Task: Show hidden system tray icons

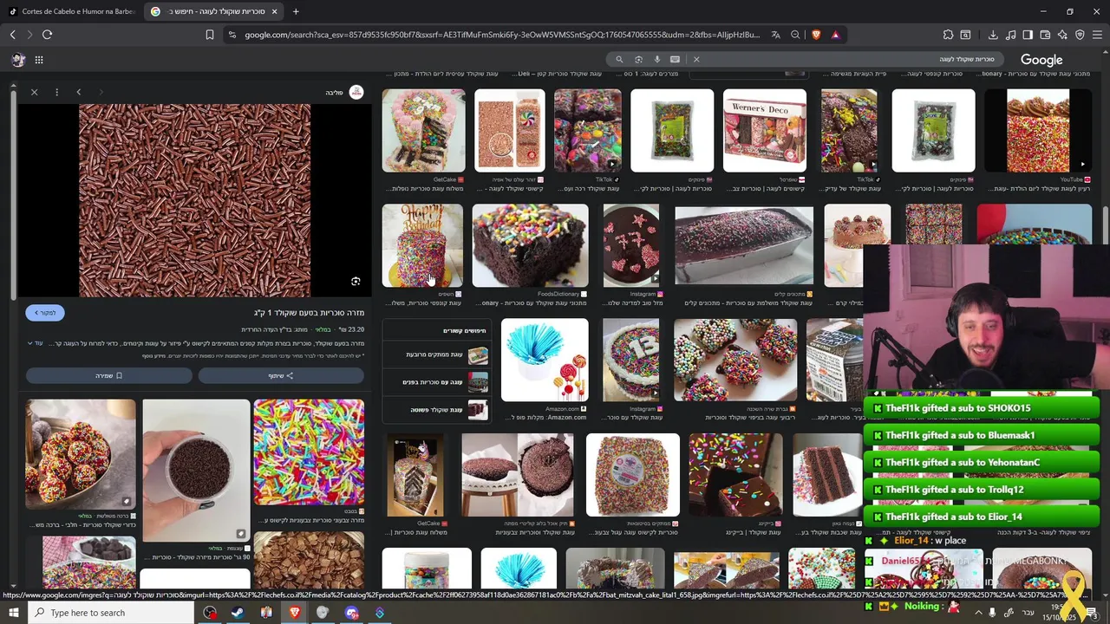Action: coord(978,613)
